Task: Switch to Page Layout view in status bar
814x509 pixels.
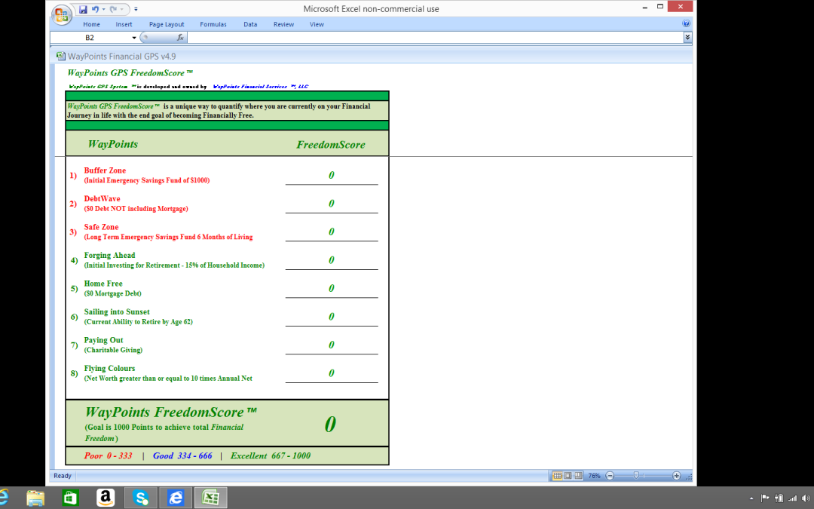Action: point(568,476)
